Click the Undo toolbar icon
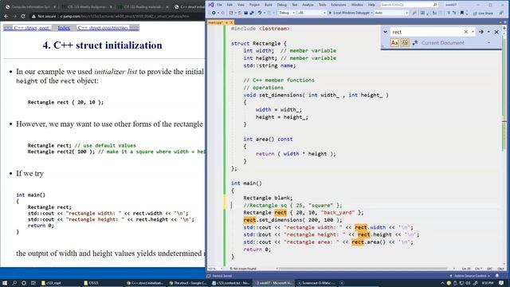510x287 pixels. [x=260, y=13]
